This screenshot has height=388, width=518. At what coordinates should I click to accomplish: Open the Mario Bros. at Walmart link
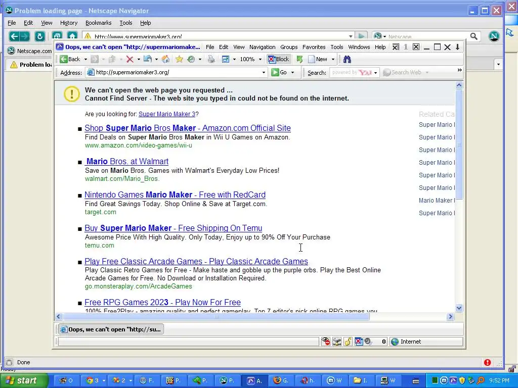(x=126, y=161)
